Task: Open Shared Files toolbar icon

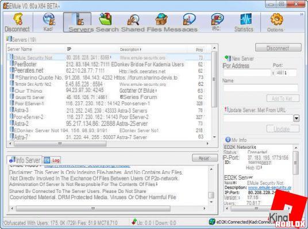Action: click(133, 19)
